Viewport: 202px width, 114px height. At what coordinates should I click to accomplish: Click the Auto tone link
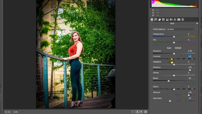(x=169, y=48)
